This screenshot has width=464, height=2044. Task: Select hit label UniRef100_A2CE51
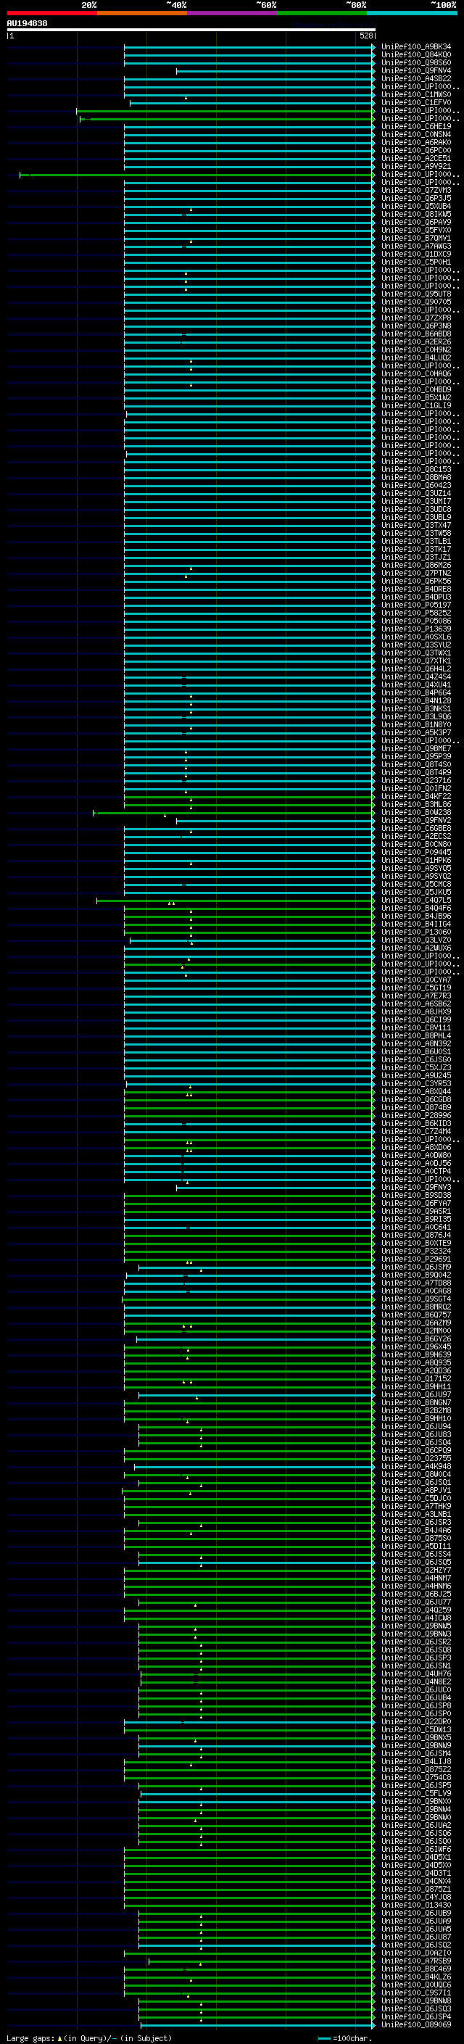pyautogui.click(x=415, y=158)
